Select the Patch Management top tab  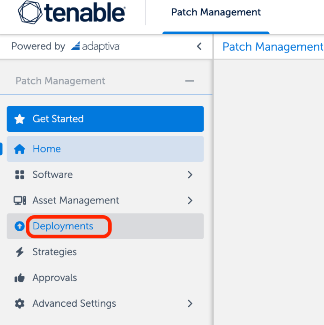(216, 13)
